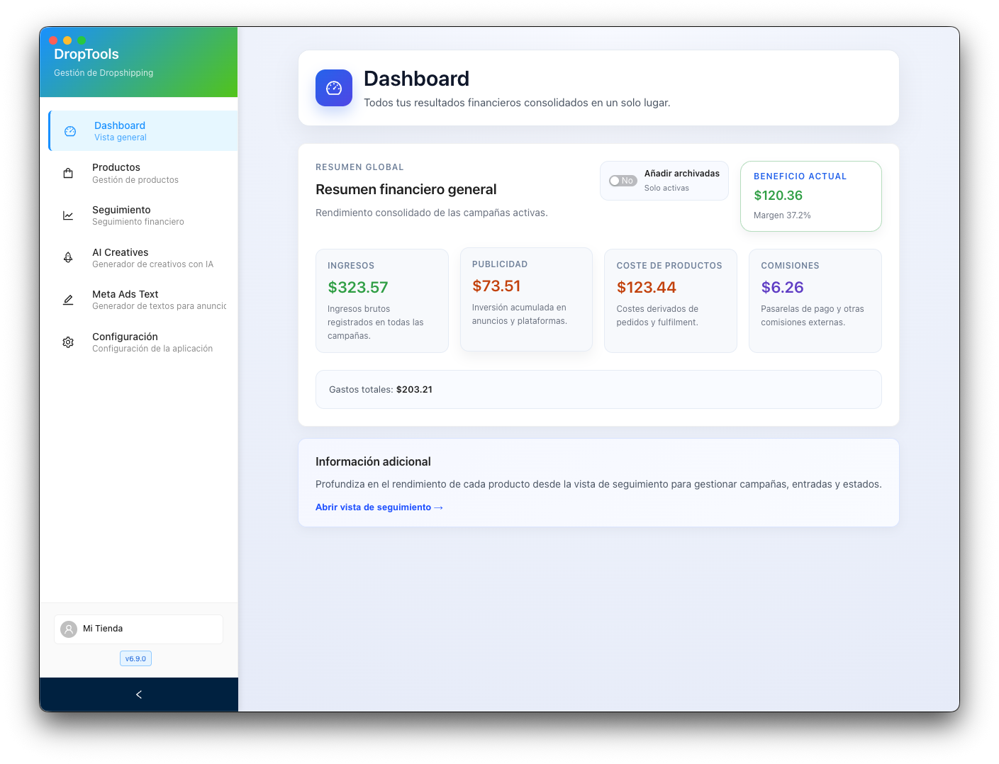Click the v6.9.0 version badge
This screenshot has width=999, height=764.
click(x=135, y=658)
